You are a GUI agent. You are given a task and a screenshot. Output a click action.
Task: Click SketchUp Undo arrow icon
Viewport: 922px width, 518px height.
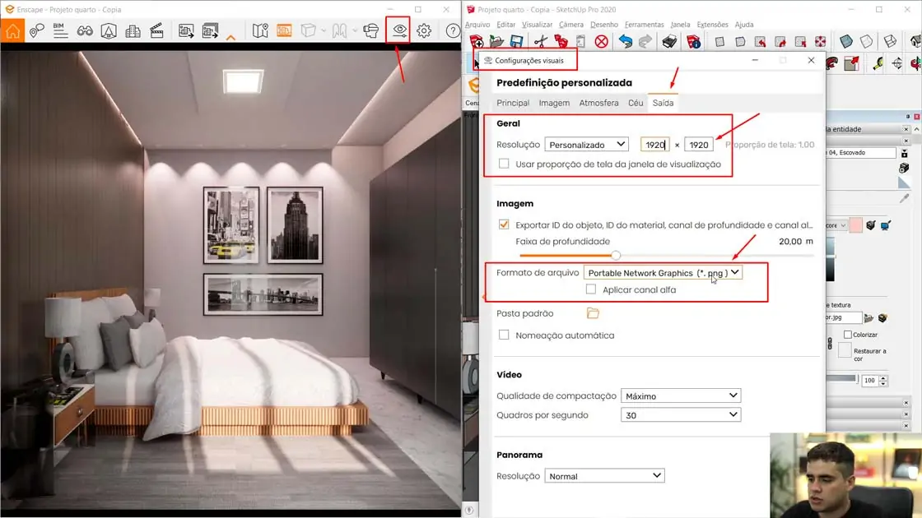[625, 41]
